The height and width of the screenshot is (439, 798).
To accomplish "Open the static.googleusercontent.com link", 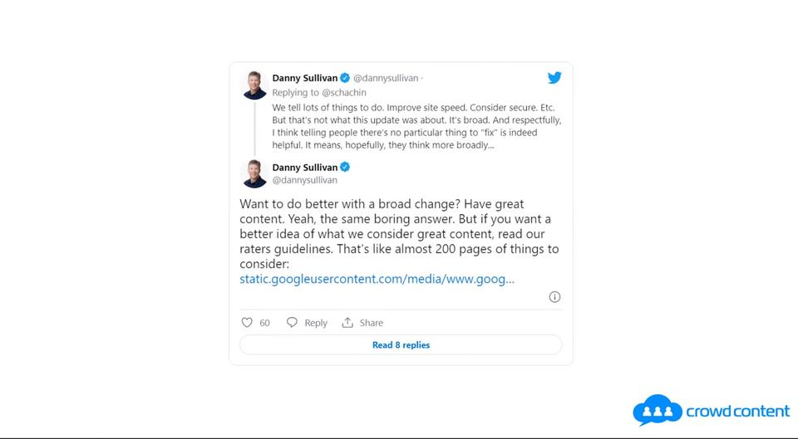I will [x=377, y=279].
